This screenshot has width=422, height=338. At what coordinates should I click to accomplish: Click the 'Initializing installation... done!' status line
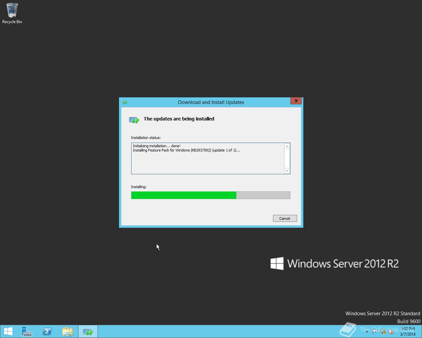click(x=157, y=146)
